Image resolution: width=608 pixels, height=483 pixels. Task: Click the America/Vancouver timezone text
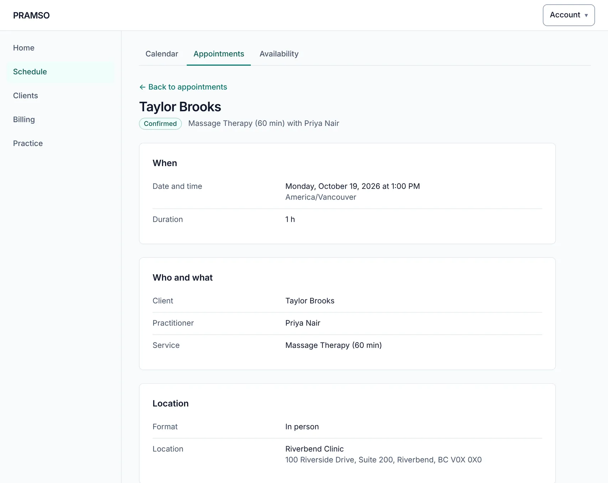(x=321, y=197)
